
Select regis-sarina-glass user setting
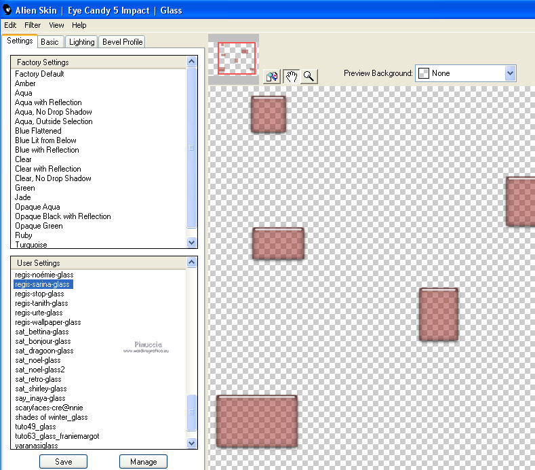tap(42, 284)
